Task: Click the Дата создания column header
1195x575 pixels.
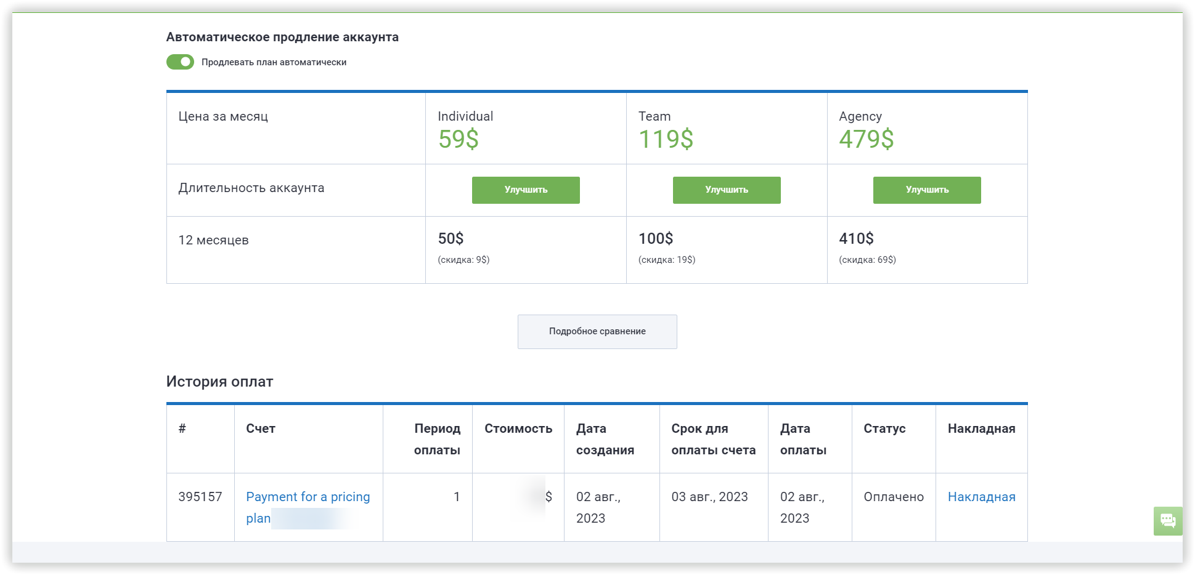Action: coord(605,439)
